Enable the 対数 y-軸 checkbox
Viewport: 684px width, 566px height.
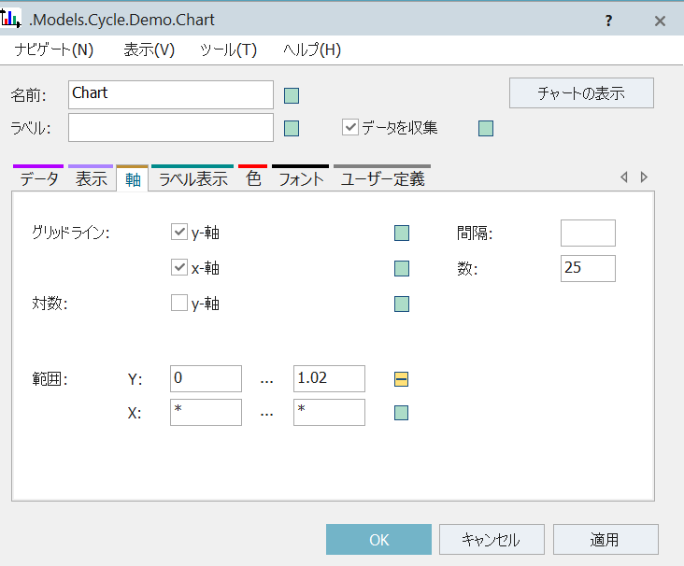coord(178,303)
